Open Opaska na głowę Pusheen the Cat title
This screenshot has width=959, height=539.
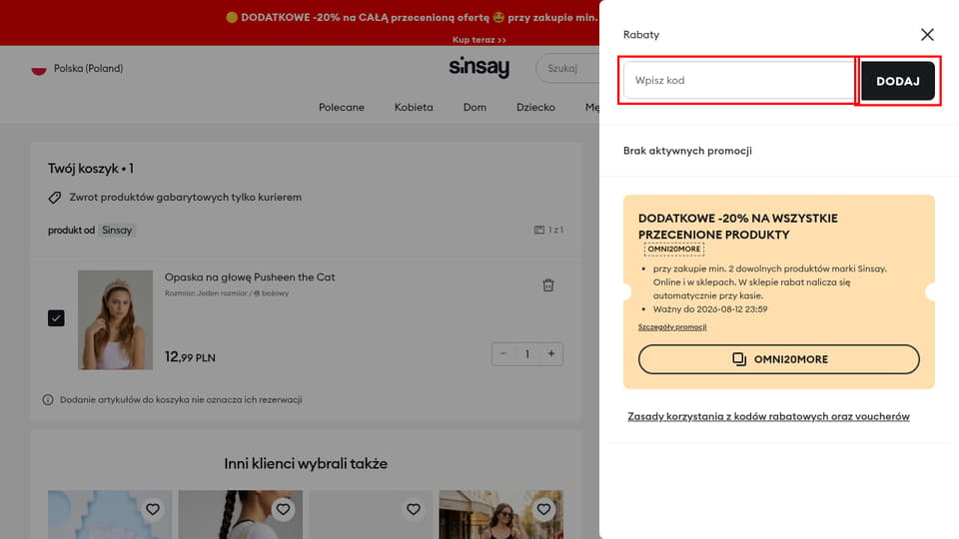(250, 276)
